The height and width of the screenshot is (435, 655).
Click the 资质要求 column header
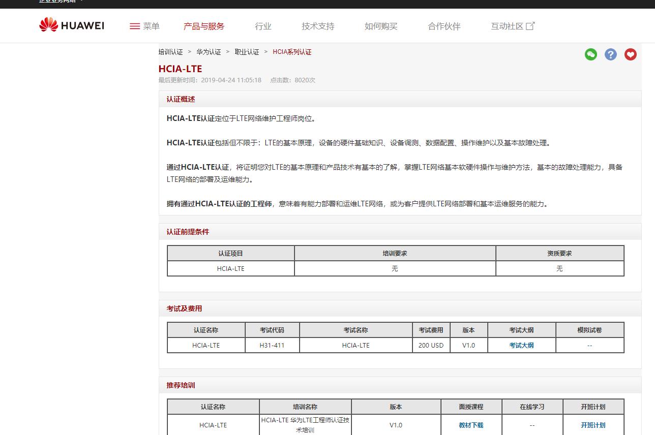coord(559,253)
